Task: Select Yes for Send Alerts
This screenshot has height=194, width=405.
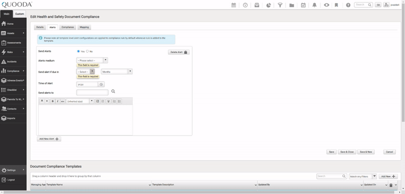Action: 78,51
